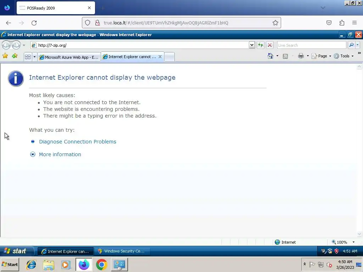Open the IE address bar dropdown
This screenshot has height=272, width=363.
click(x=252, y=45)
